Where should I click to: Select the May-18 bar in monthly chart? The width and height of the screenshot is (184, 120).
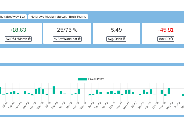click(x=169, y=91)
